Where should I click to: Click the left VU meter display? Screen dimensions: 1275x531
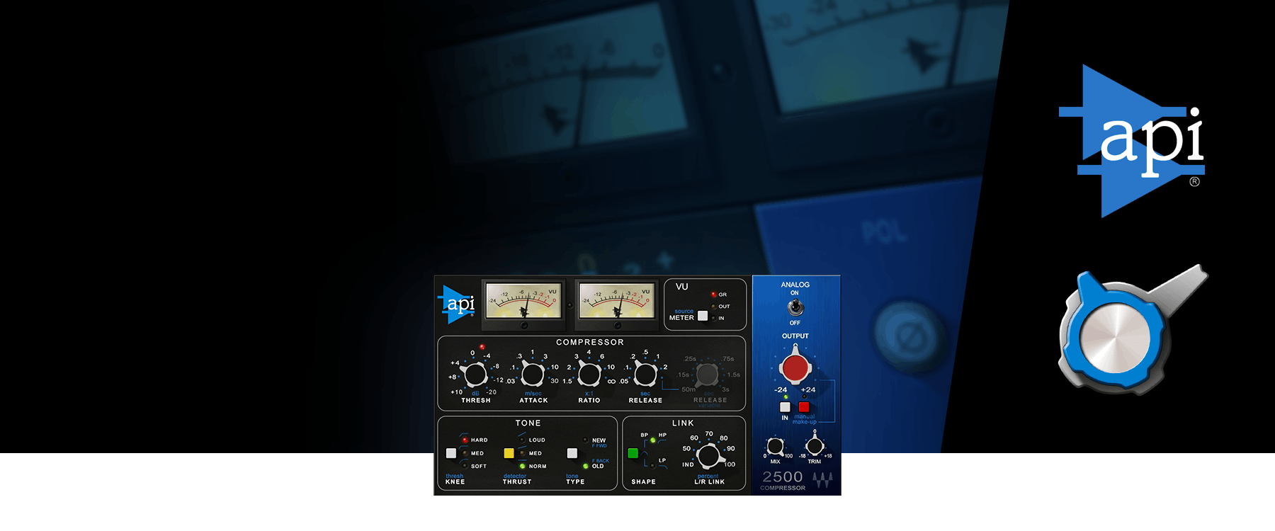coord(523,301)
